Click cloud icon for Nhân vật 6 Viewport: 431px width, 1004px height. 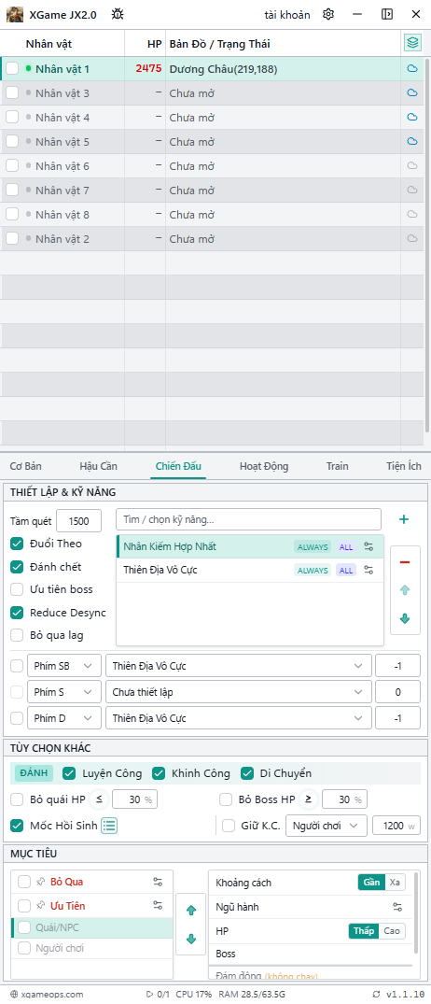(412, 166)
